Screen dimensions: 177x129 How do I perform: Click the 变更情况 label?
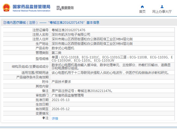click(42, 113)
